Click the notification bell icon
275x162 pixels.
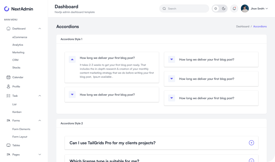click(x=234, y=9)
